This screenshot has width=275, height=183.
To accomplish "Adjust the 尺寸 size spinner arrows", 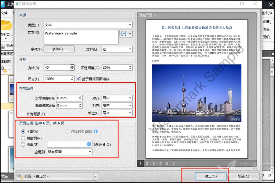I will point(72,79).
